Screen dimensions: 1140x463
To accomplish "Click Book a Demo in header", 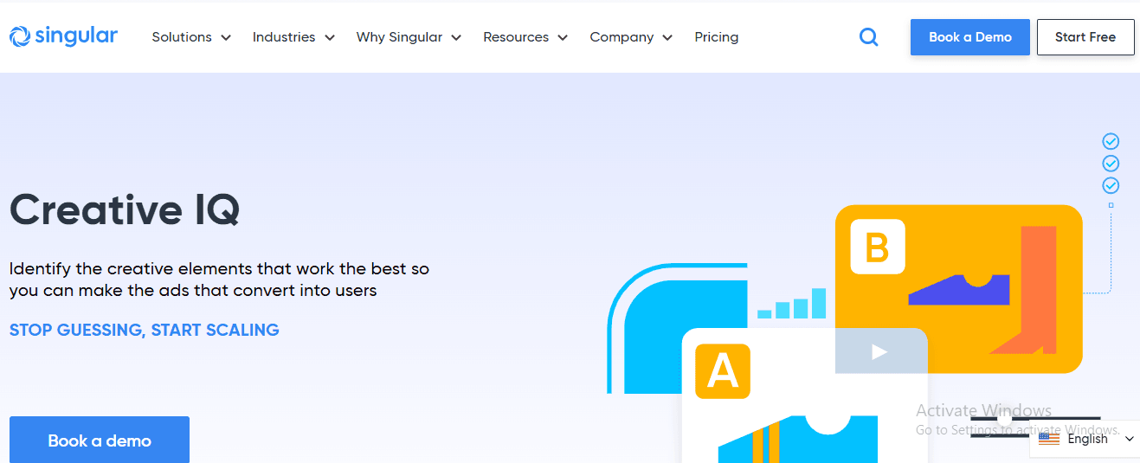I will pos(970,37).
